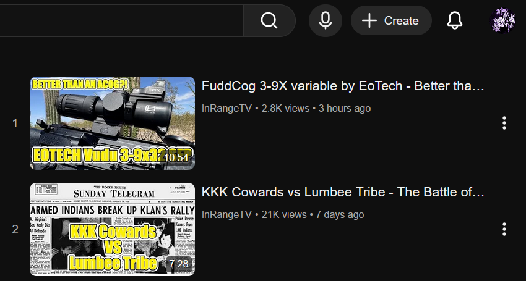Click the 7:28 duration badge
The image size is (526, 281).
pos(179,264)
